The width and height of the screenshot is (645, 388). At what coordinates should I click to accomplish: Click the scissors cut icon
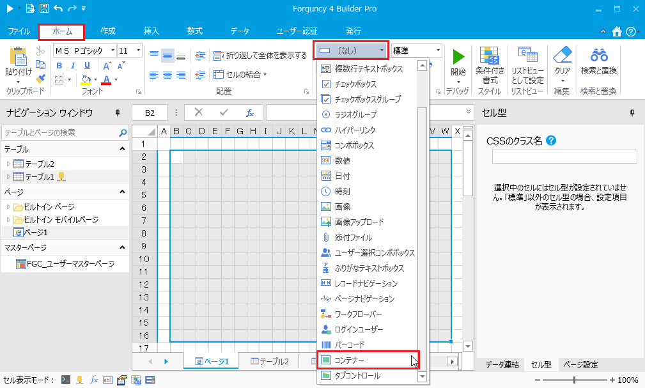pyautogui.click(x=40, y=50)
